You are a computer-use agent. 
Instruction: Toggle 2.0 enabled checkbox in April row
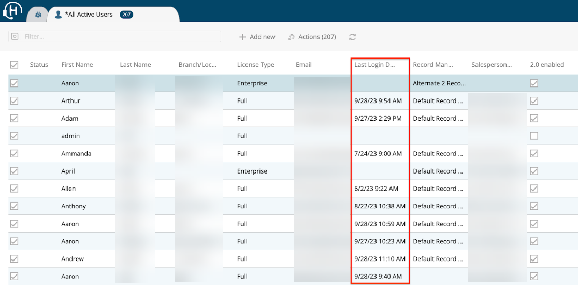tap(534, 171)
